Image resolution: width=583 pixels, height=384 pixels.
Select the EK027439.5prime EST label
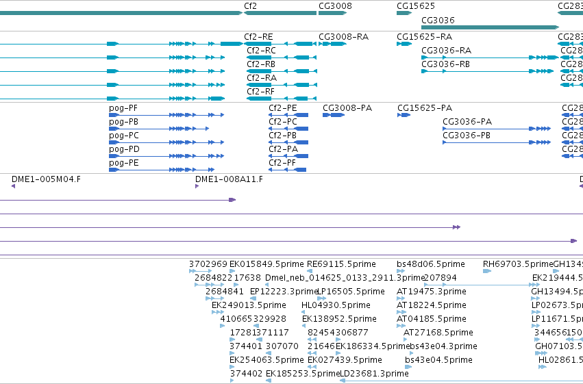click(x=345, y=360)
